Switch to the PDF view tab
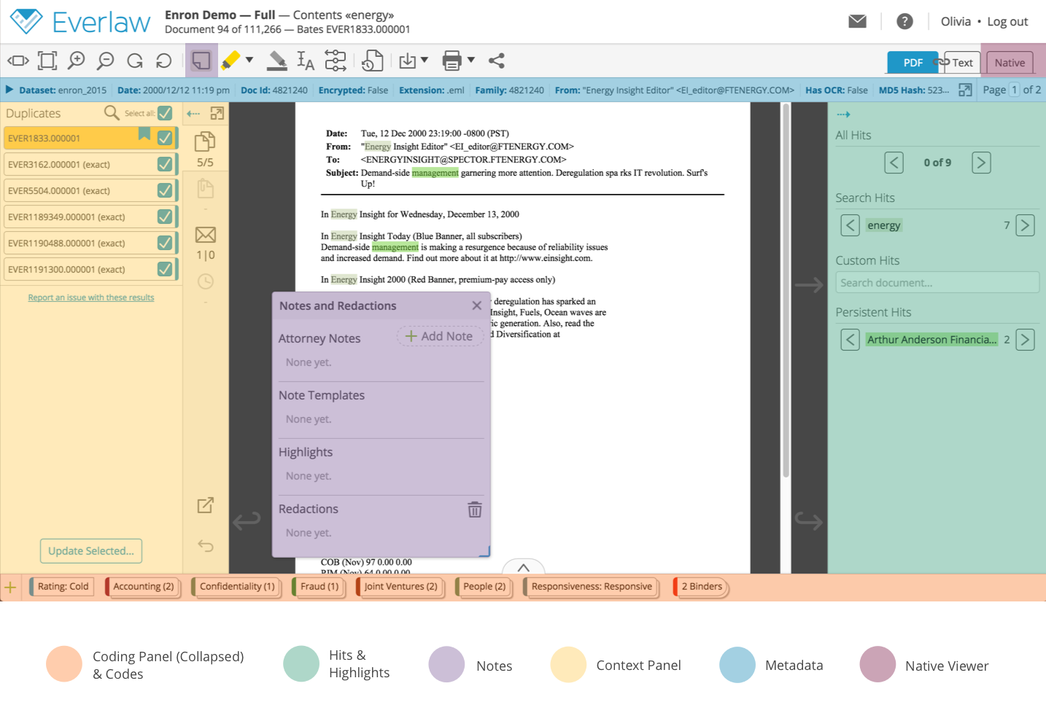This screenshot has height=721, width=1046. click(913, 63)
